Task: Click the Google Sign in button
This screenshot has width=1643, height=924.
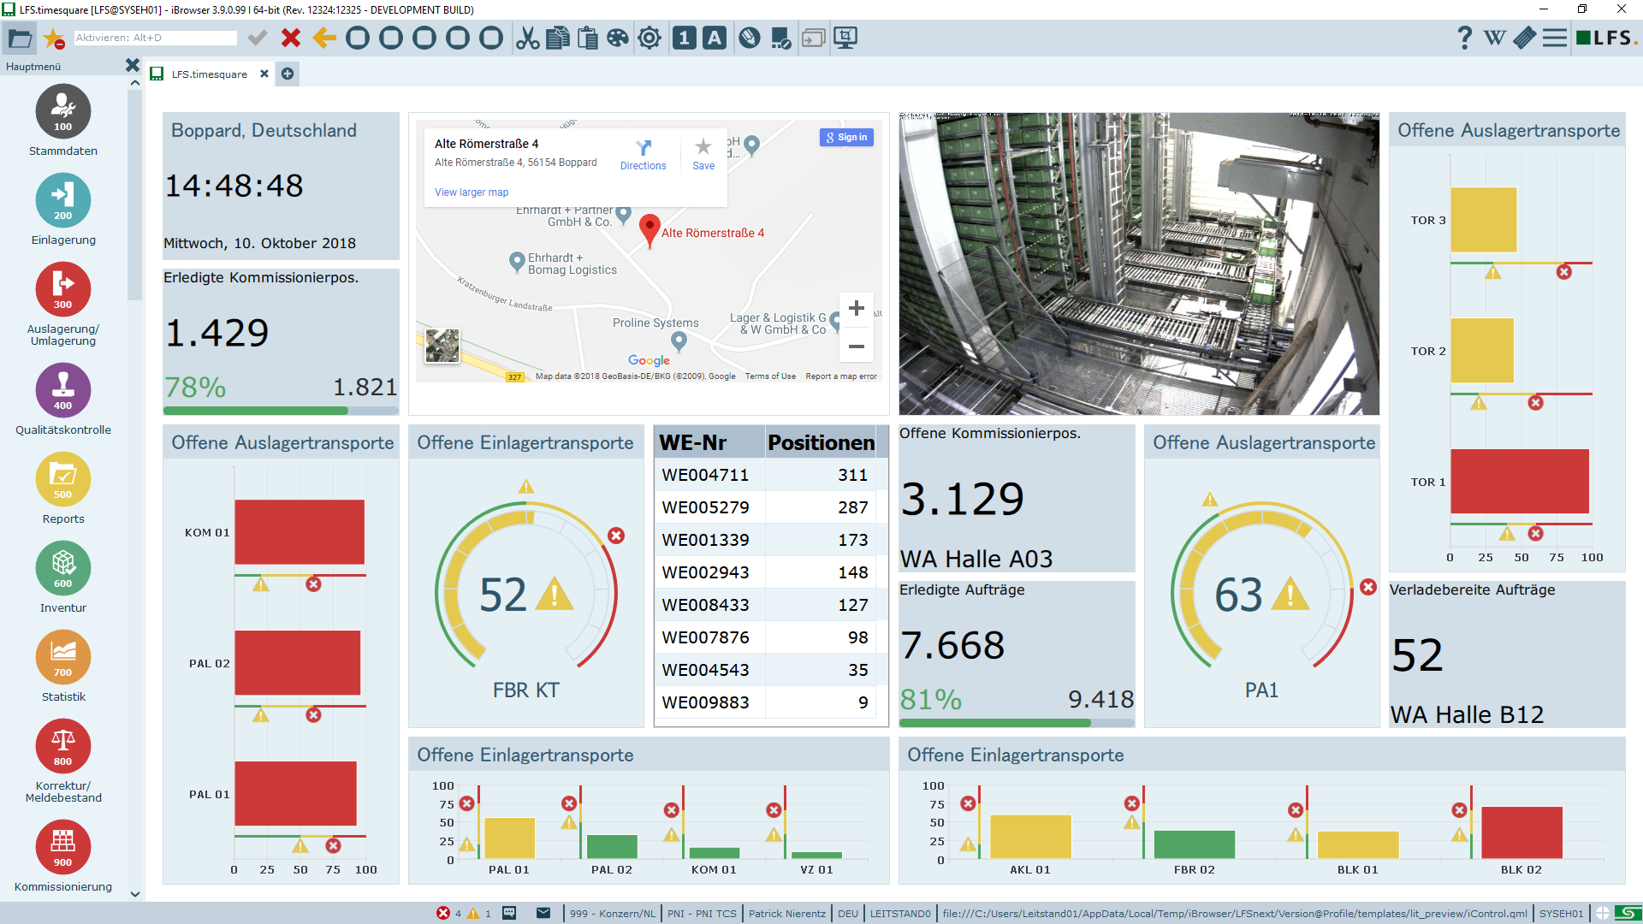Action: point(846,137)
